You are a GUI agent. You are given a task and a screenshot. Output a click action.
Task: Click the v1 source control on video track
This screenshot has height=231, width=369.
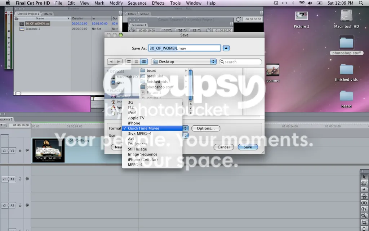pos(4,151)
